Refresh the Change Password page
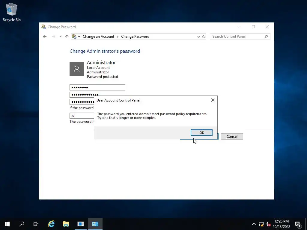 click(x=204, y=37)
